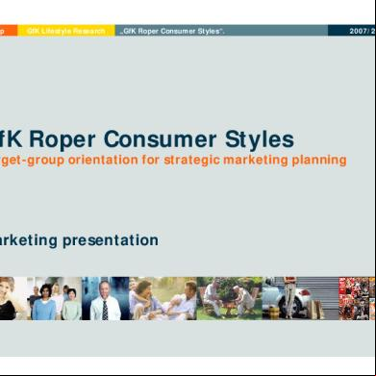The width and height of the screenshot is (376, 376).
Task: Click the word Consumer in the main title
Action: click(160, 139)
